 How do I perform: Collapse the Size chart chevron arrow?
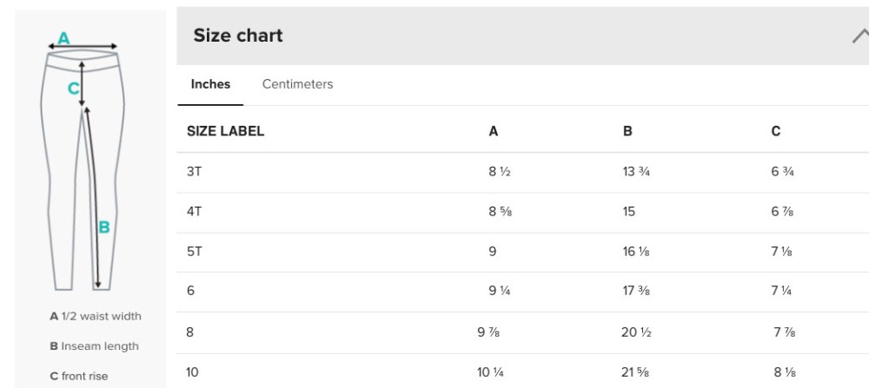pyautogui.click(x=860, y=36)
